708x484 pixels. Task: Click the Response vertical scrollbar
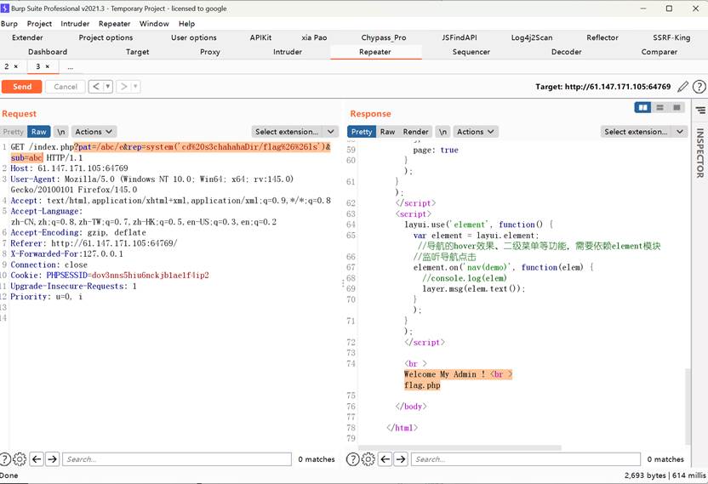click(688, 407)
